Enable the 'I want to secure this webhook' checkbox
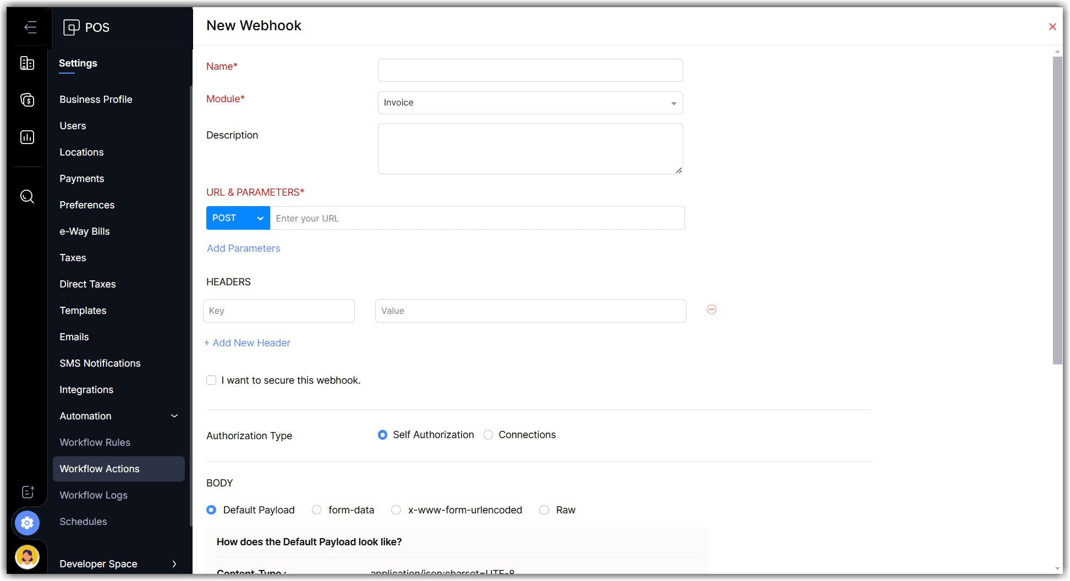 click(x=211, y=380)
